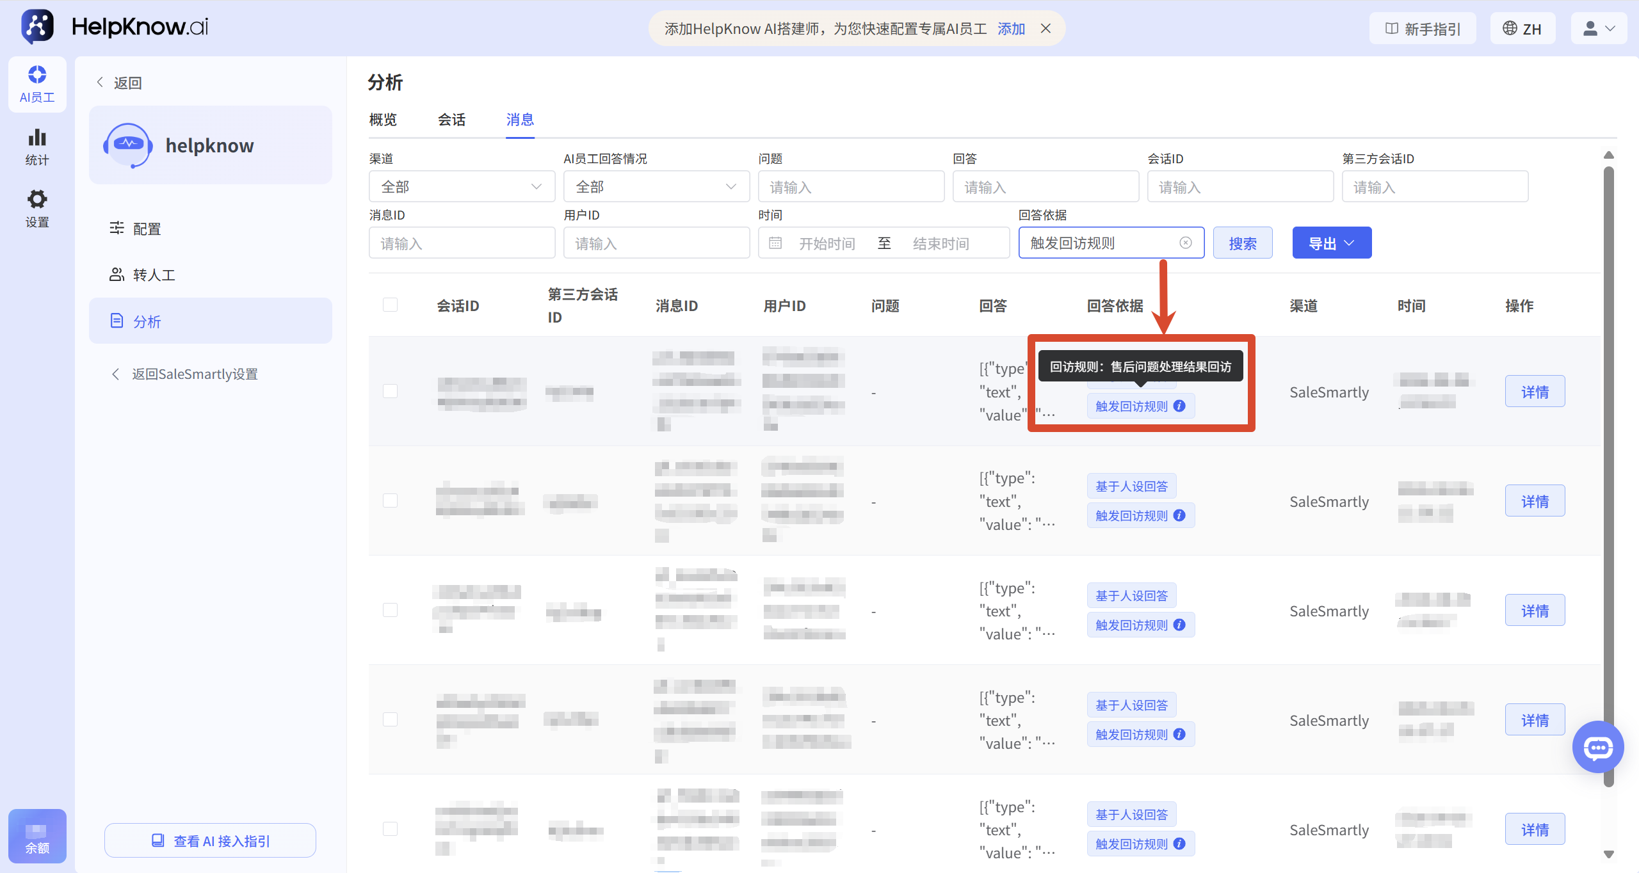Open the user account avatar menu
Screen dimensions: 1639x873
pyautogui.click(x=1599, y=29)
